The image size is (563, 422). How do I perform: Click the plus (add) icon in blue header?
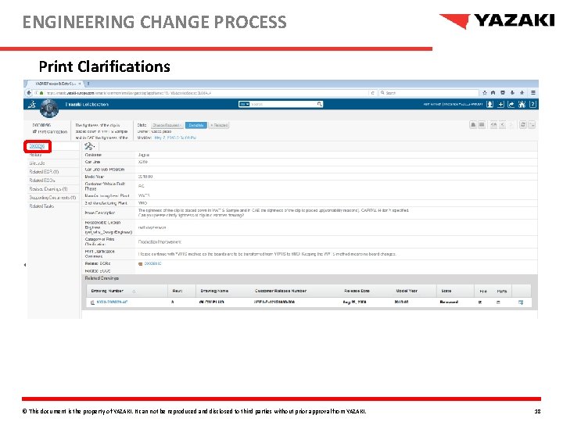pos(500,104)
